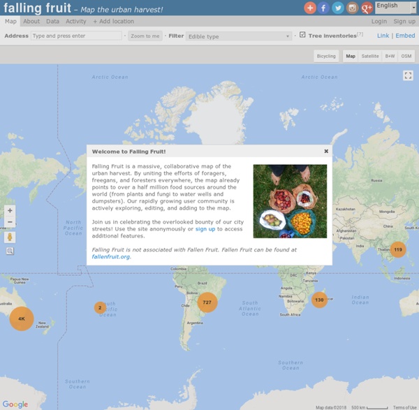This screenshot has width=419, height=410.
Task: Toggle the Bicycling layer button
Action: click(x=326, y=56)
